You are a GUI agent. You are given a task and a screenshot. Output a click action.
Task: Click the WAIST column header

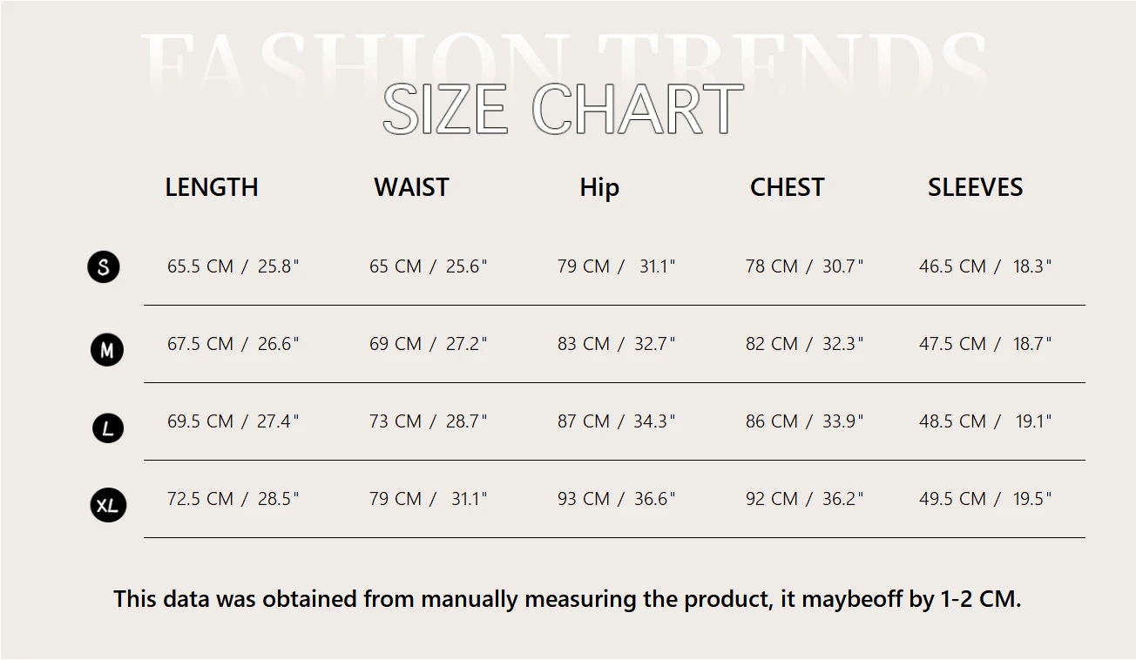[411, 187]
